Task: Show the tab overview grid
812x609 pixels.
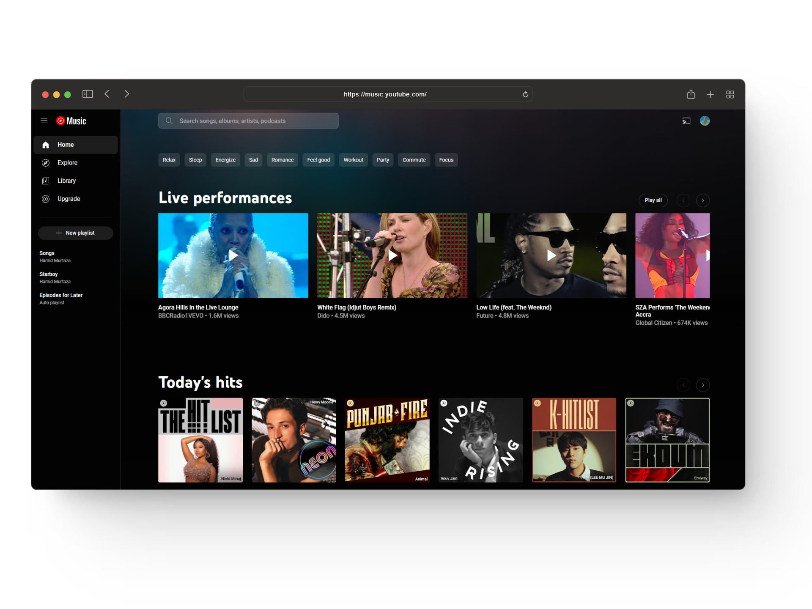Action: pyautogui.click(x=730, y=94)
